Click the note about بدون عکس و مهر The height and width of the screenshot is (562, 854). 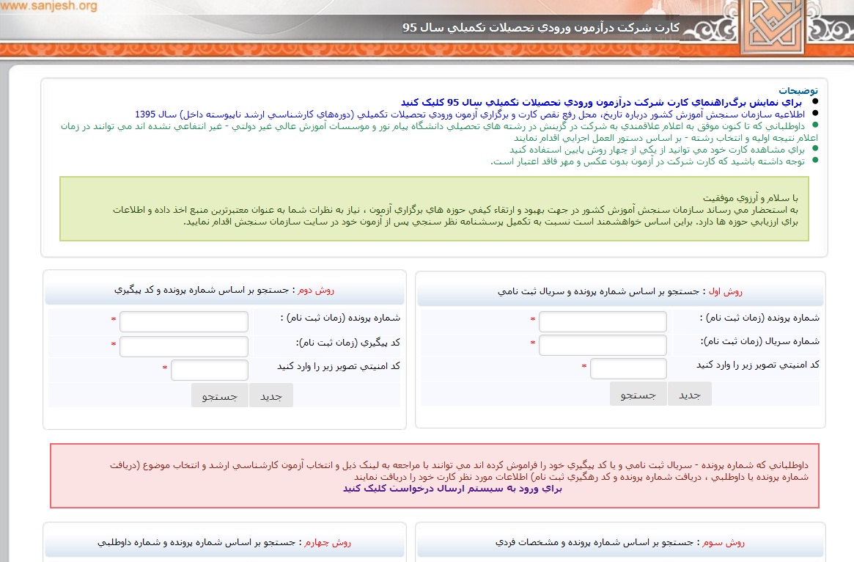pyautogui.click(x=647, y=161)
